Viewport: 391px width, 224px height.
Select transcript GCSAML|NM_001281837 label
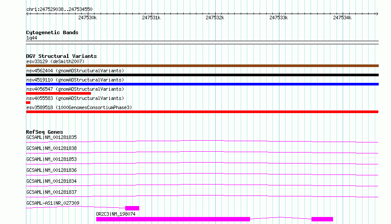point(51,192)
